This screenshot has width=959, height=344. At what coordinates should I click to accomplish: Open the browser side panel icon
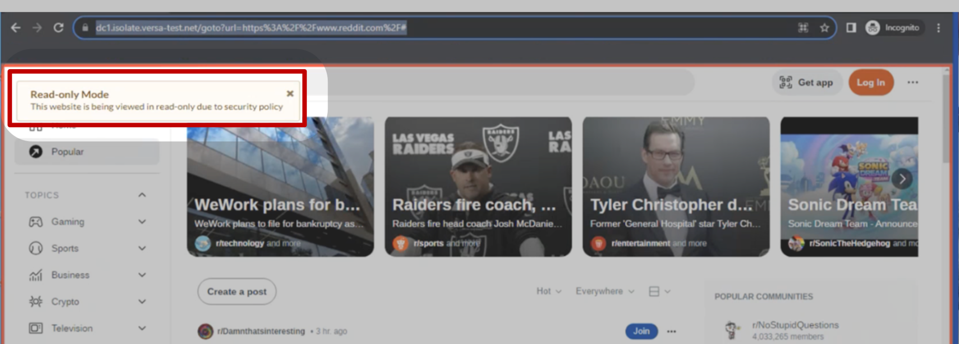851,28
